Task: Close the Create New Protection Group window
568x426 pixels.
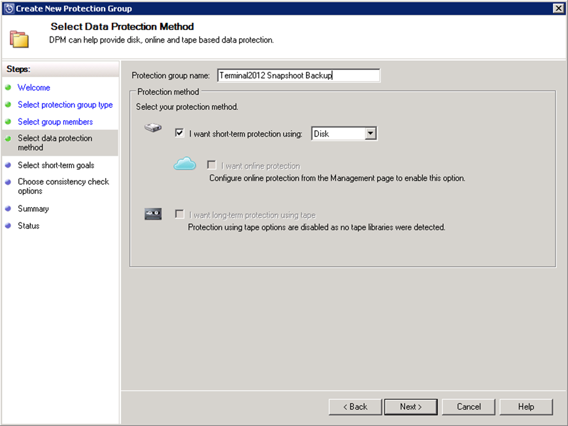Action: (558, 8)
